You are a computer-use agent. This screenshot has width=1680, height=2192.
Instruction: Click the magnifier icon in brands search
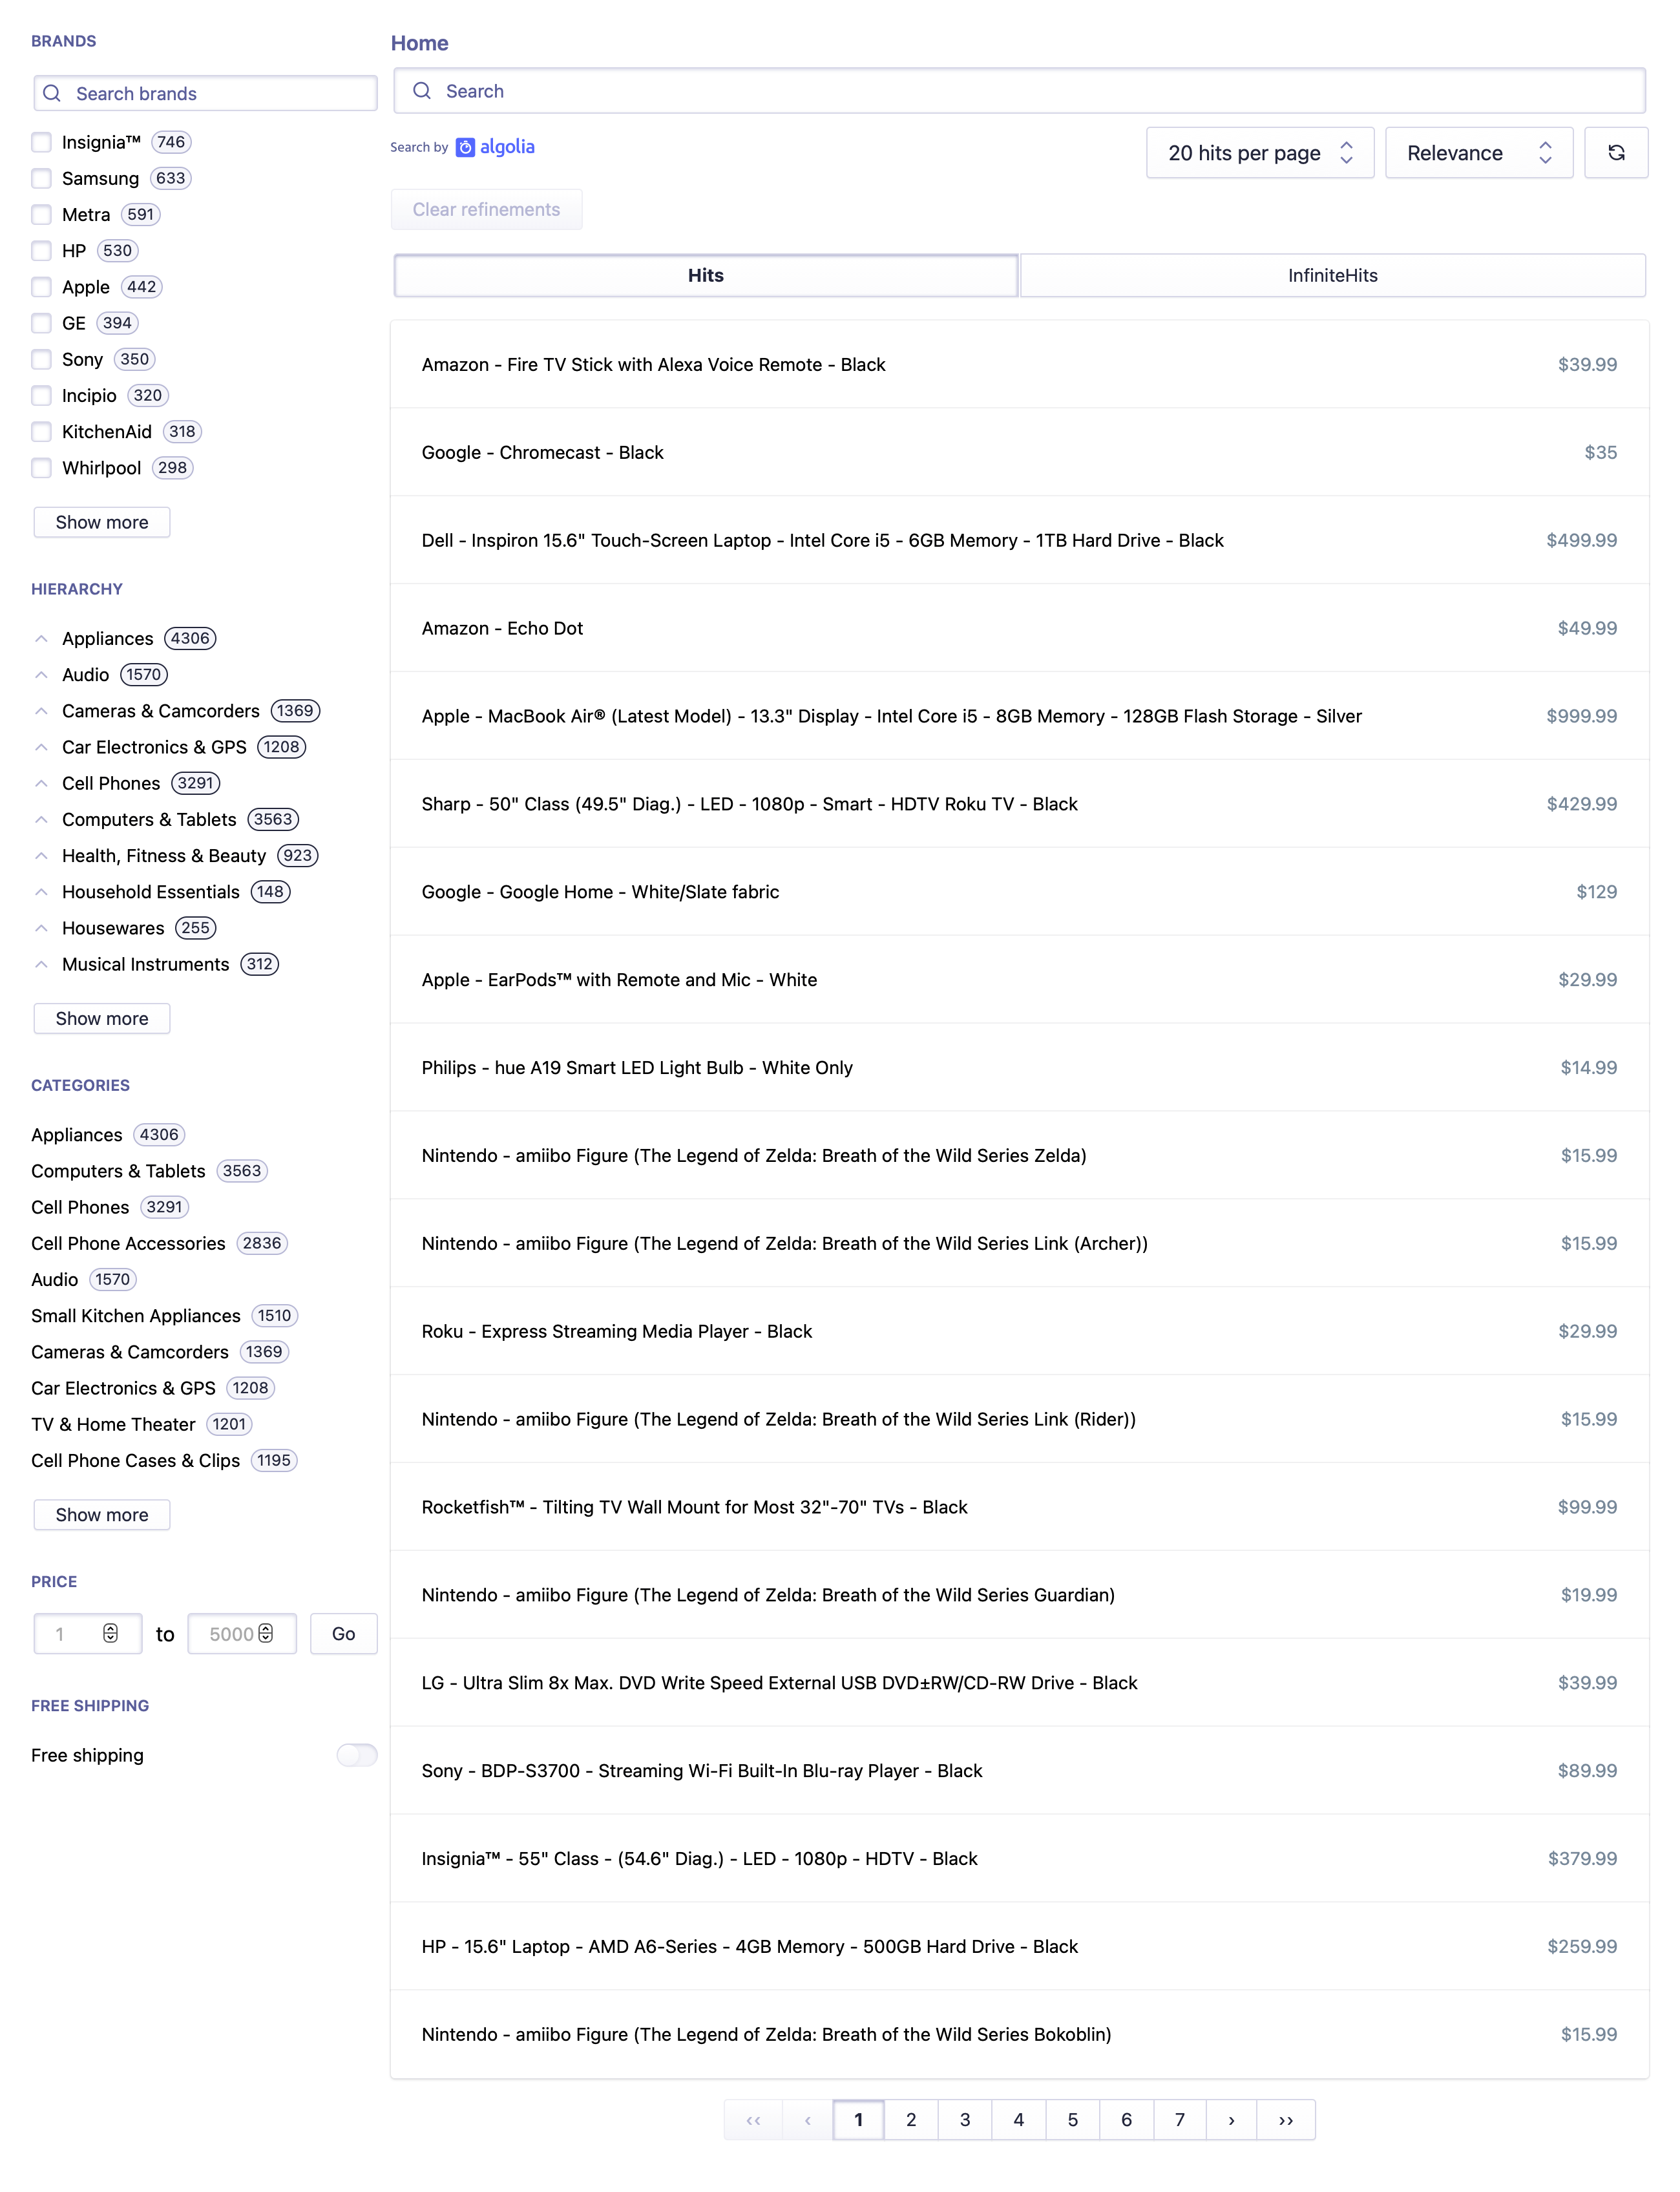pos(52,93)
